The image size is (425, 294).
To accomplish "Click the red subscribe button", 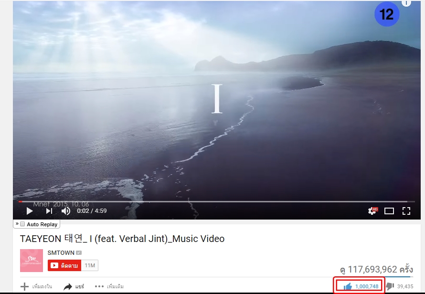I will tap(64, 265).
